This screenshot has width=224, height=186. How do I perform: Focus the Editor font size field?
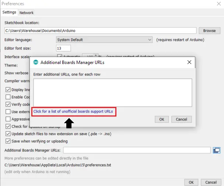click(x=63, y=48)
